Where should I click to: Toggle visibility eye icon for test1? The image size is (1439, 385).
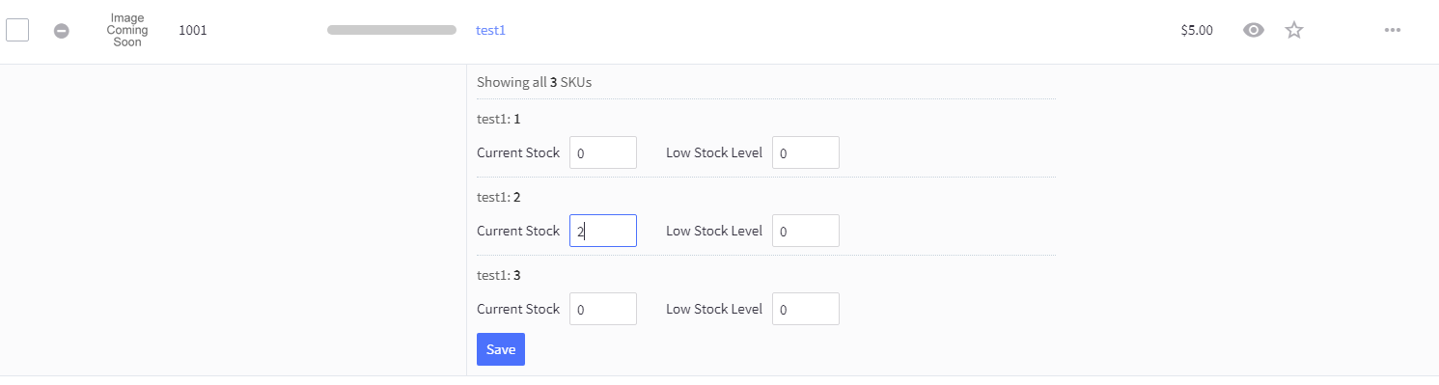pyautogui.click(x=1254, y=30)
